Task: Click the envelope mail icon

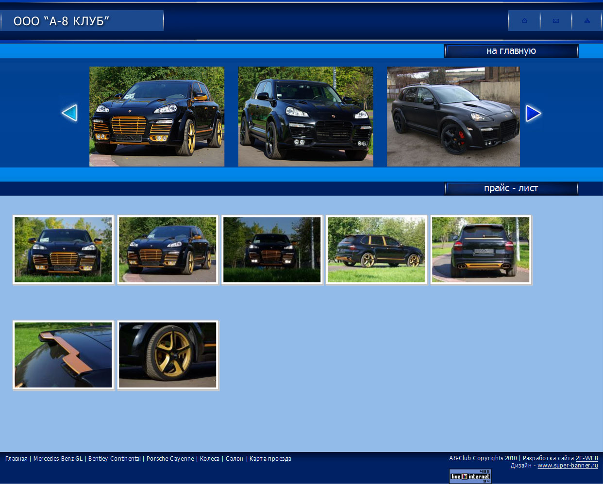Action: click(x=556, y=21)
